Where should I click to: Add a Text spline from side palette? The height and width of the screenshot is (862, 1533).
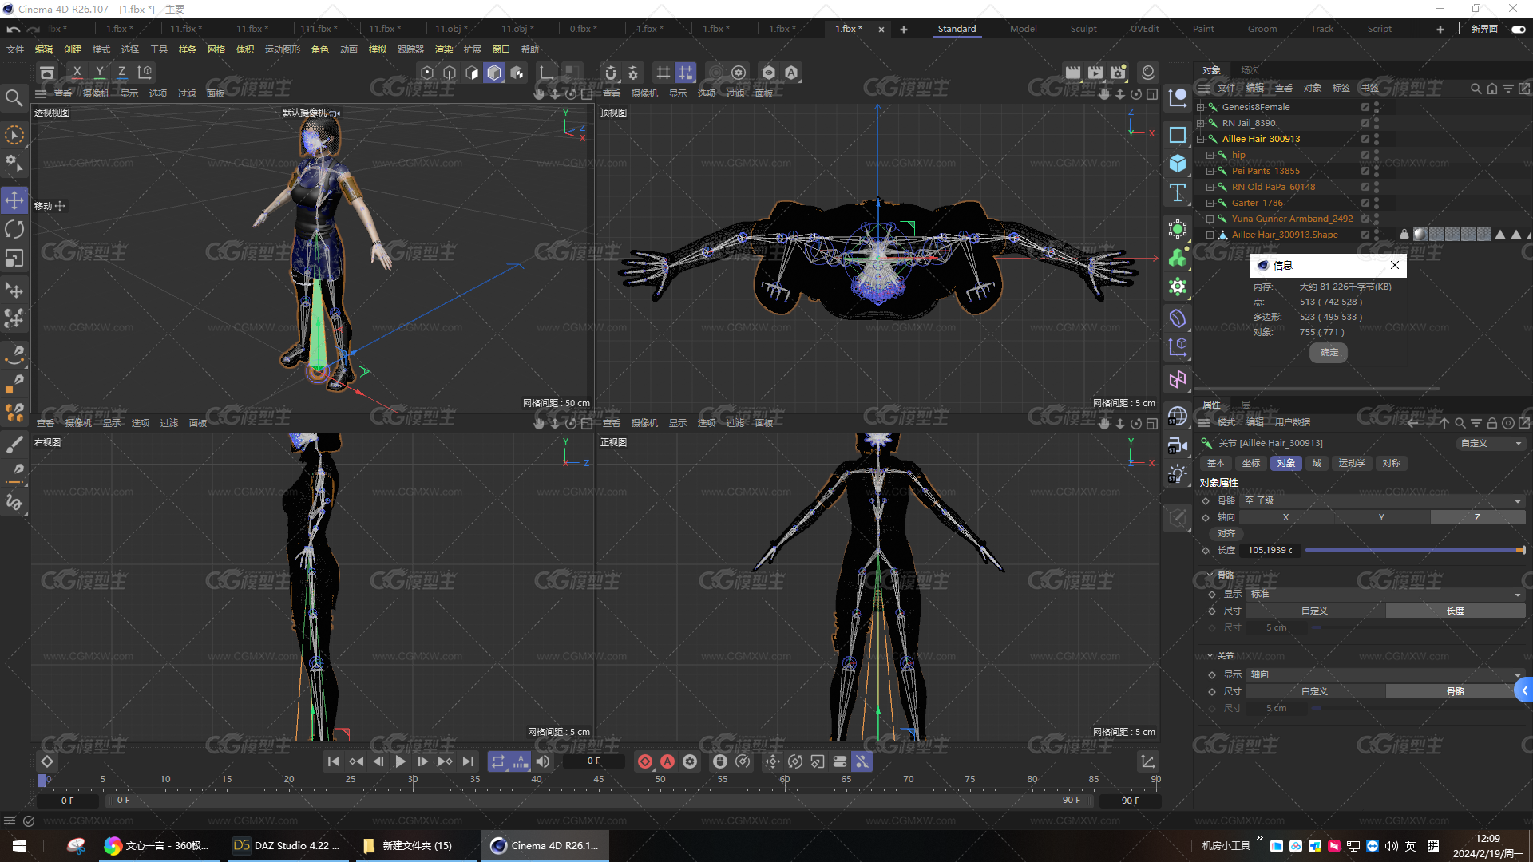[x=1178, y=192]
